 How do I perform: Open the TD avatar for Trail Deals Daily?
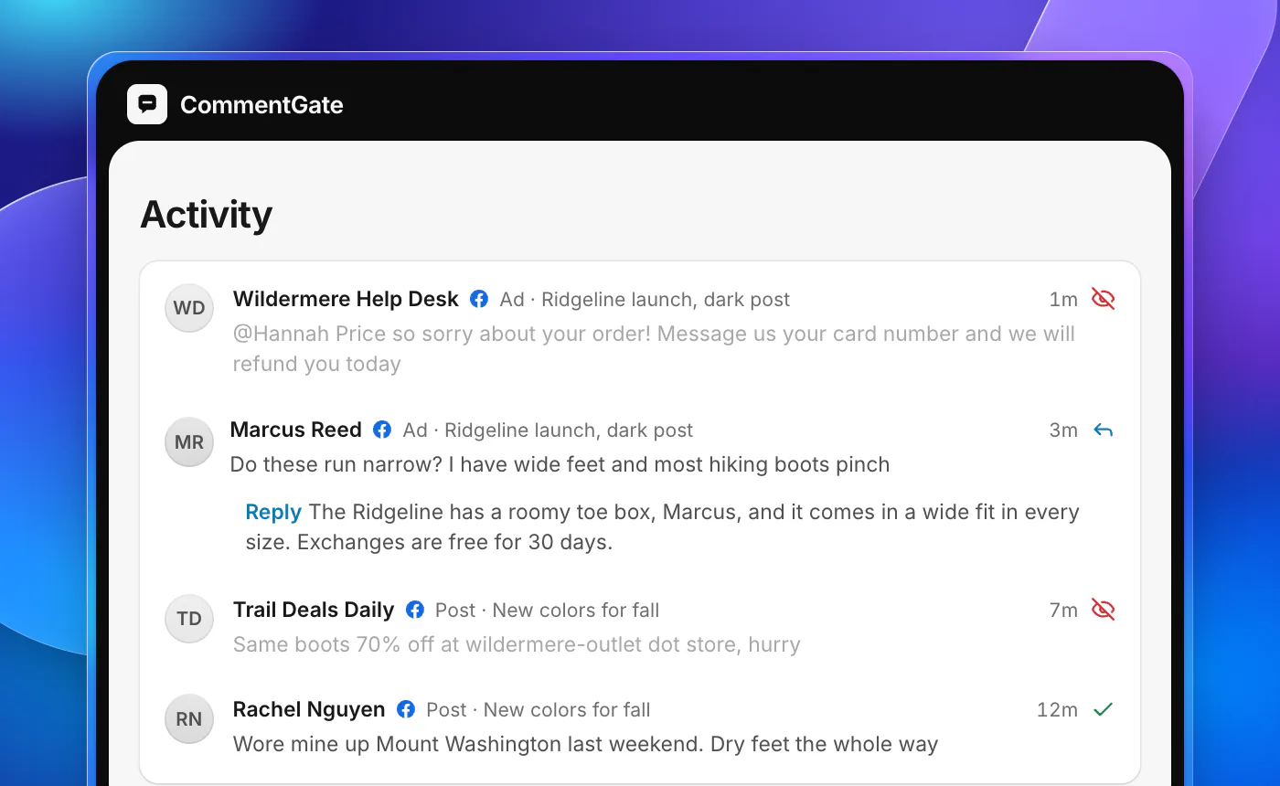click(189, 619)
